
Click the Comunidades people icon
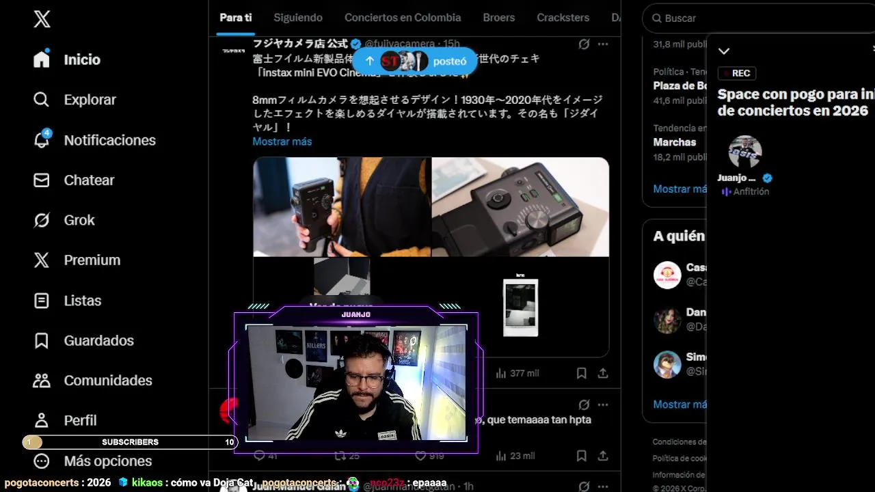click(x=42, y=381)
